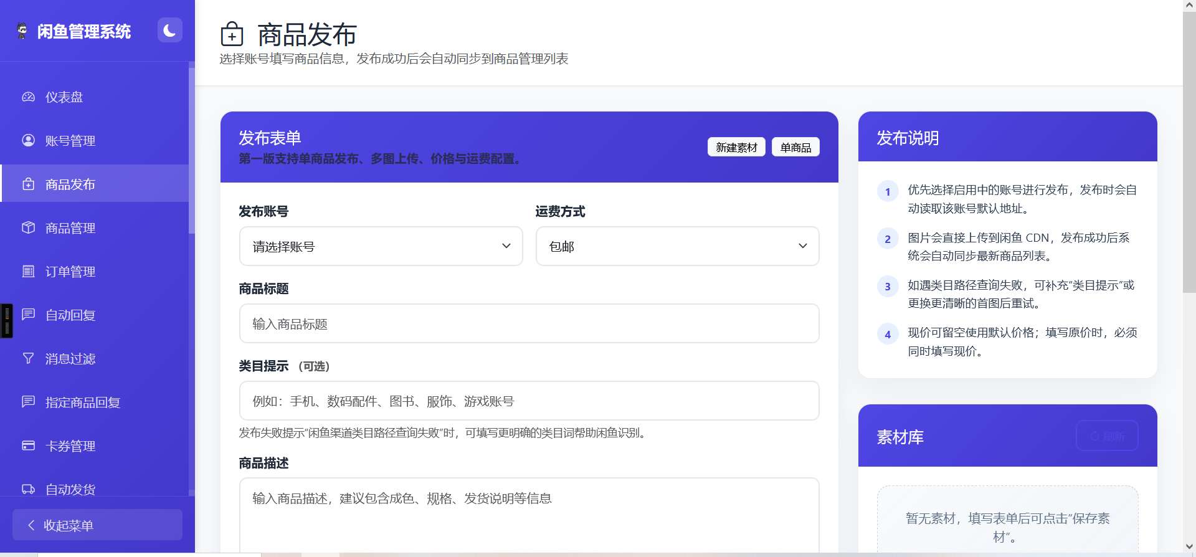This screenshot has height=557, width=1196.
Task: Click the 自动回复 chat icon
Action: point(28,314)
